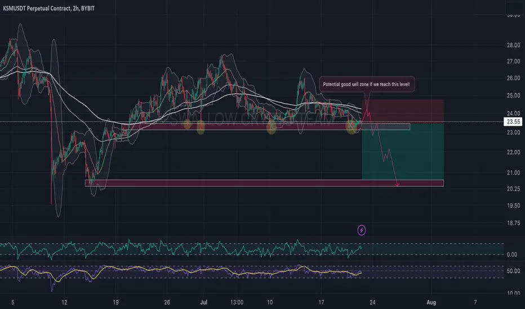Click price axis label 24.00
525x309 pixels.
(x=513, y=113)
